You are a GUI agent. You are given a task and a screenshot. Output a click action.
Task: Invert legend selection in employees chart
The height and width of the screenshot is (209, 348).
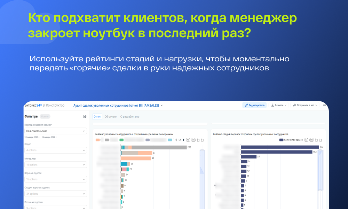click(193, 140)
